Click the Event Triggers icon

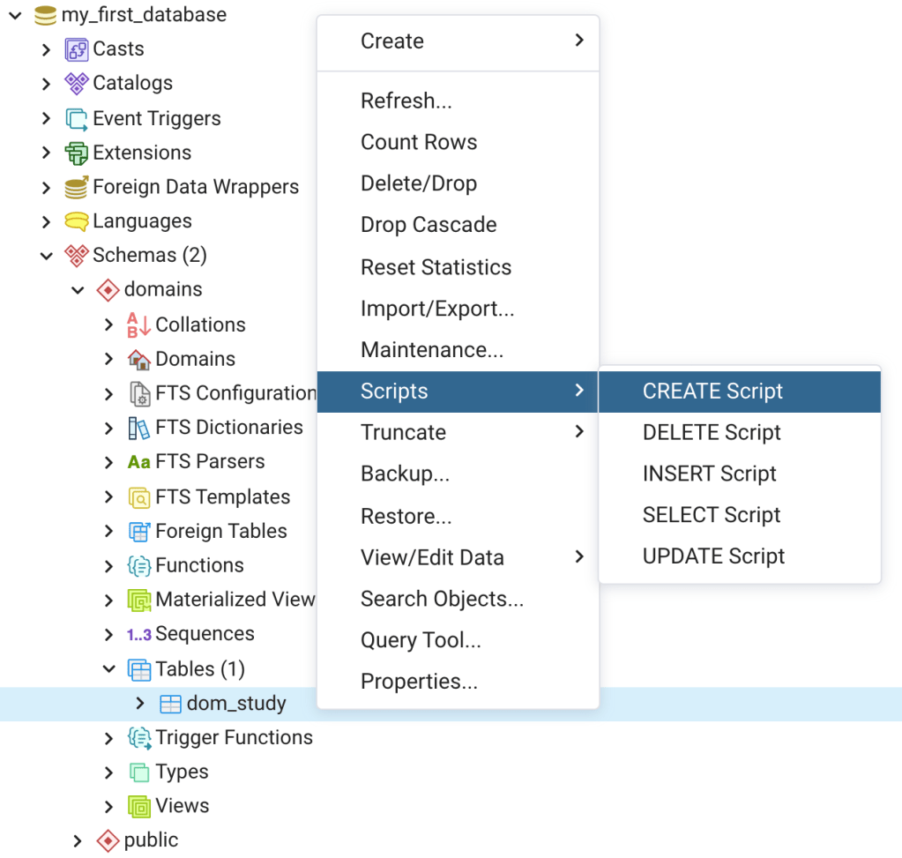[x=77, y=119]
